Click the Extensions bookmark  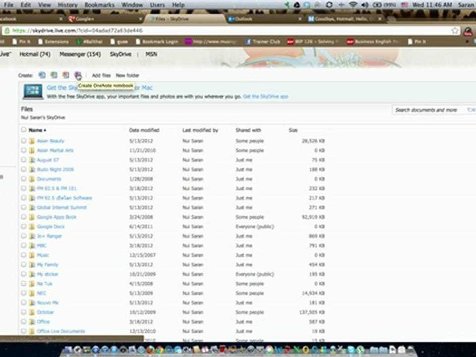pos(53,42)
